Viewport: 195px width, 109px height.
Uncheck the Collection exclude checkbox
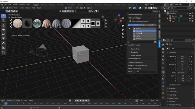point(187,13)
